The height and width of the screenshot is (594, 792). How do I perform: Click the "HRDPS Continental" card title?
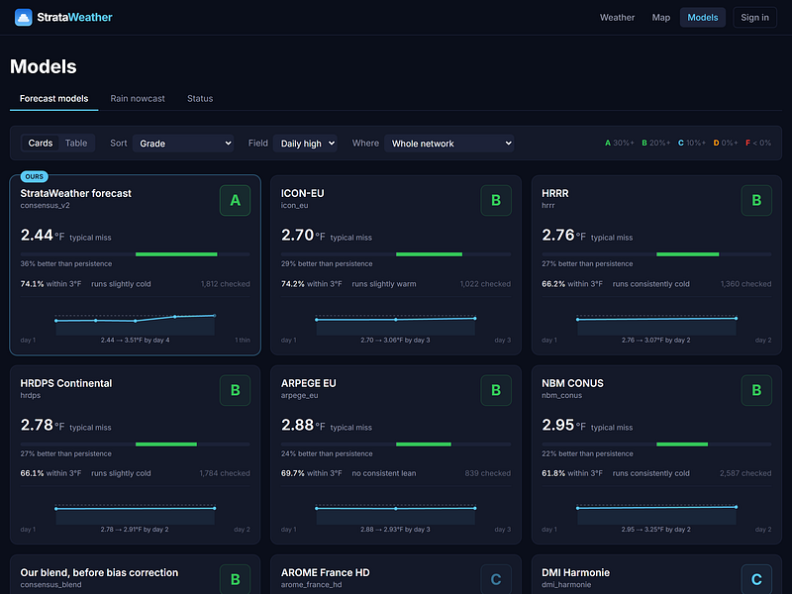[66, 383]
